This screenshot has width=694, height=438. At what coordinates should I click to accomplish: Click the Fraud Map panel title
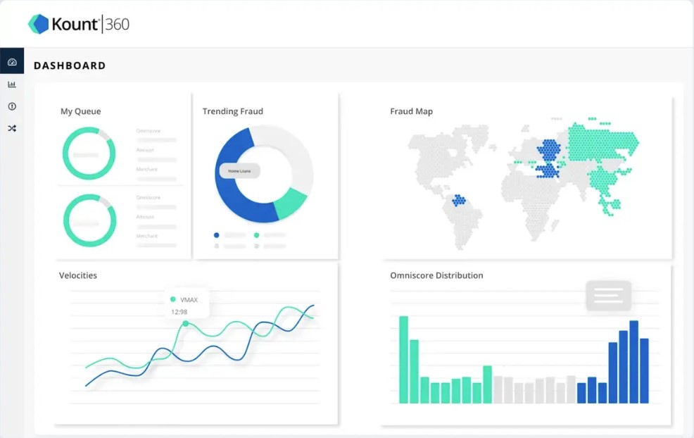tap(411, 111)
